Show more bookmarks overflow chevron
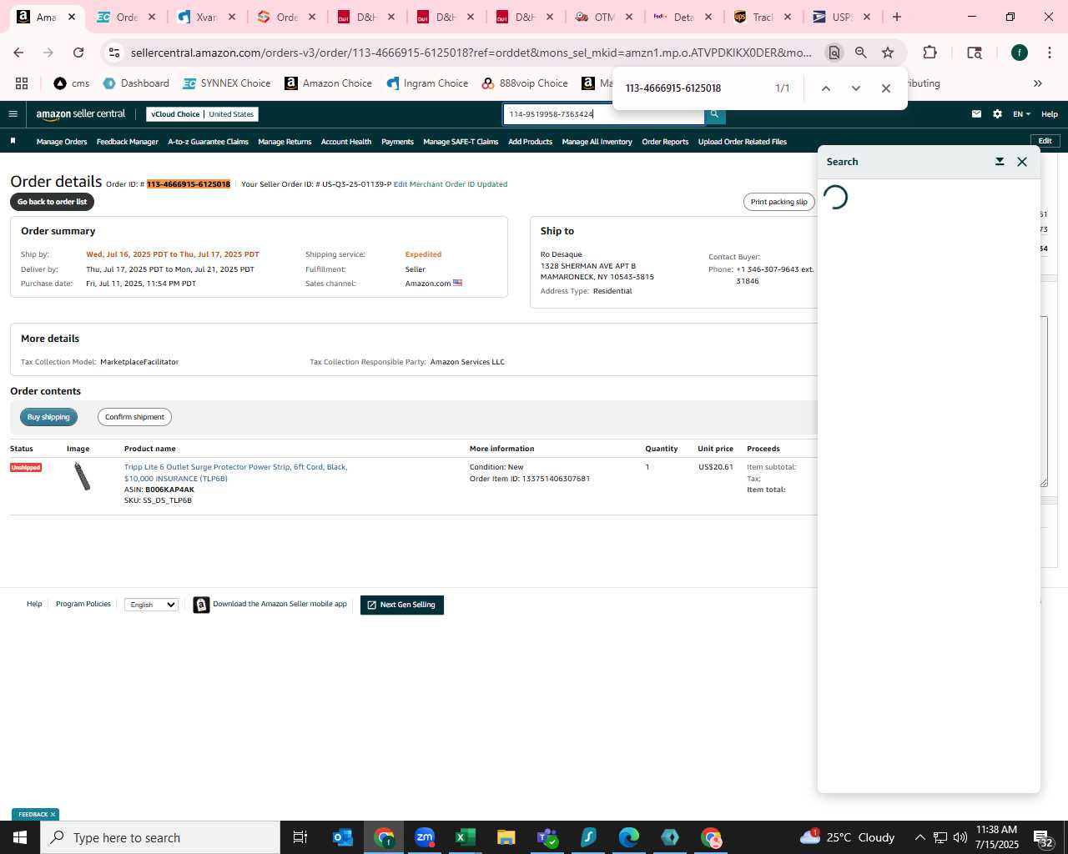 (x=1038, y=83)
